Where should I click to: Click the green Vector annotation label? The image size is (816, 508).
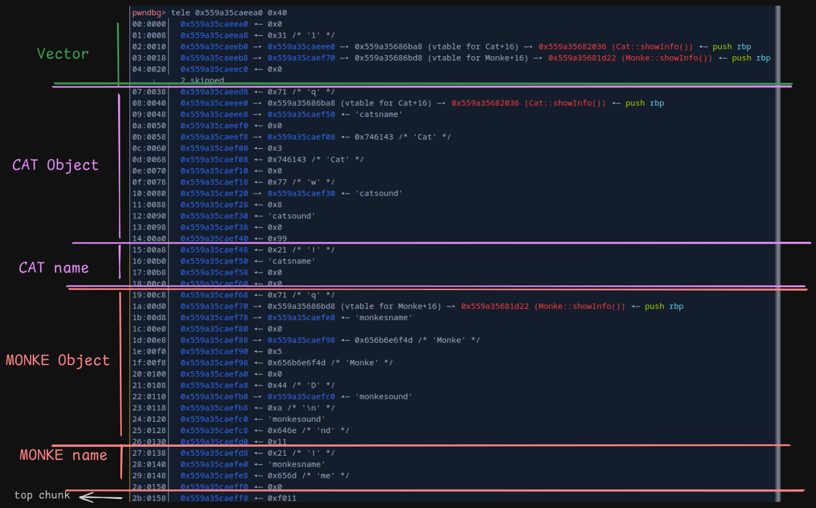click(x=63, y=54)
